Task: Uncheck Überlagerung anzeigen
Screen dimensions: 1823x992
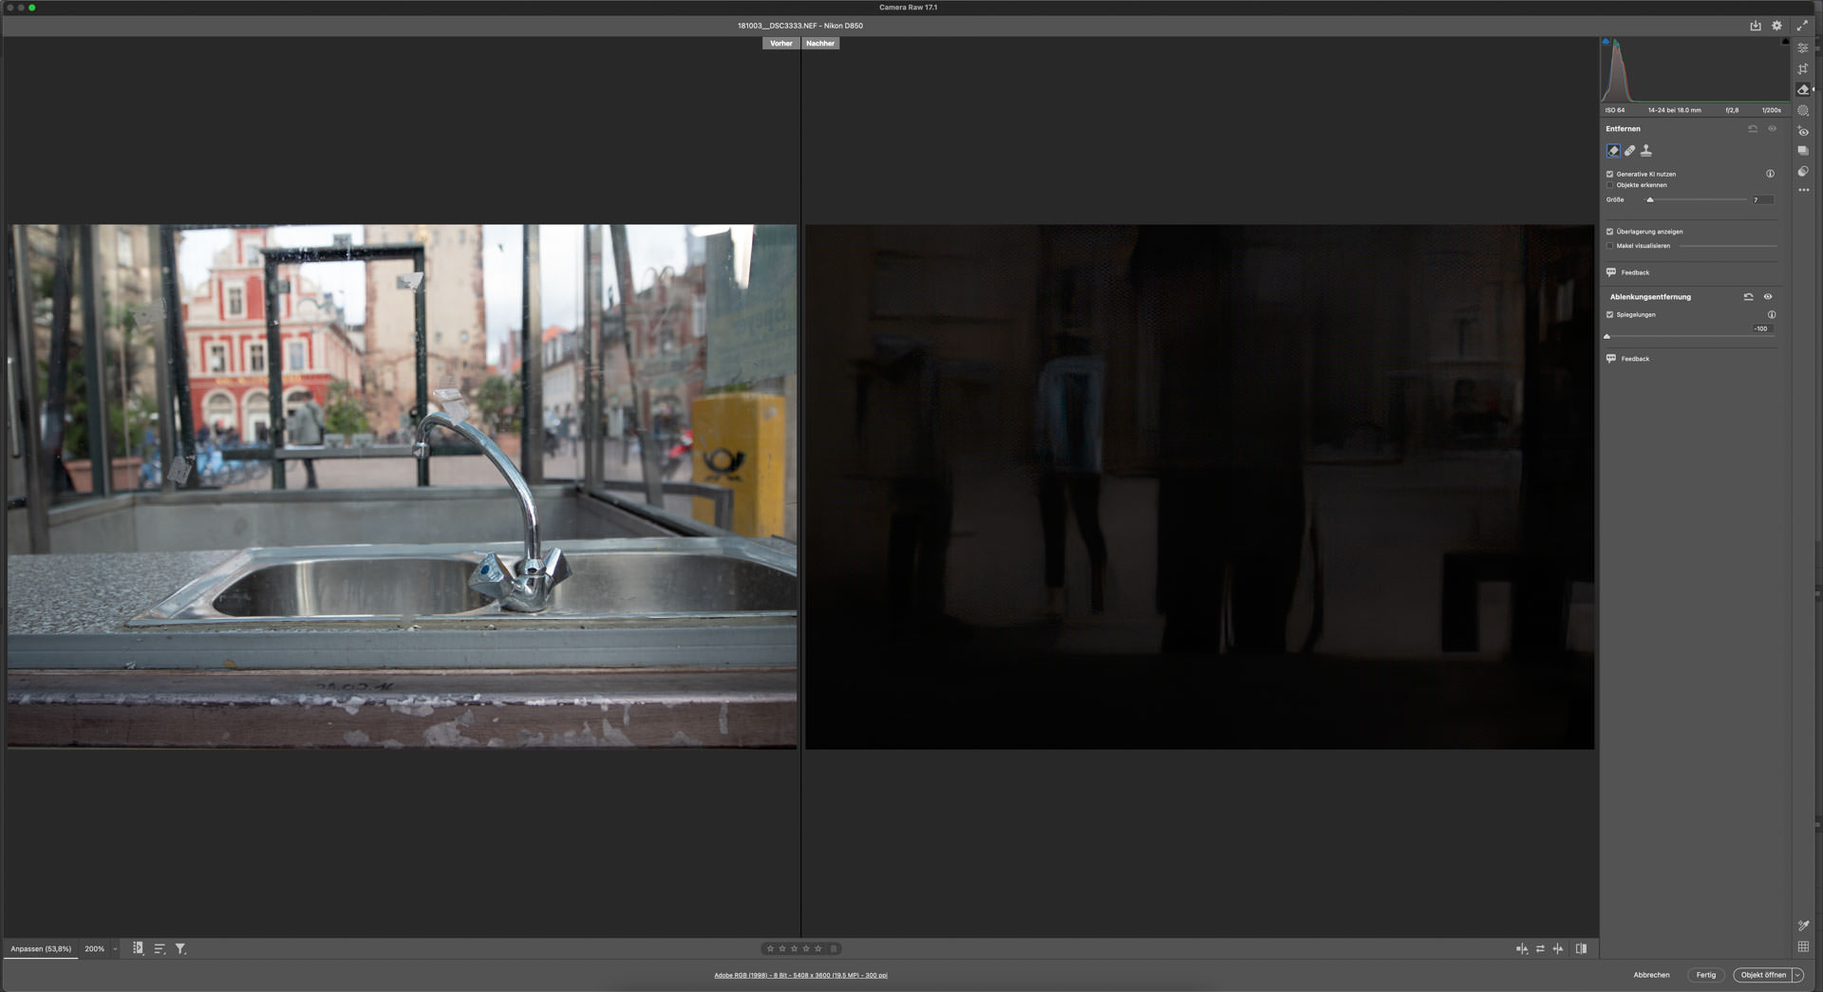Action: pos(1609,232)
